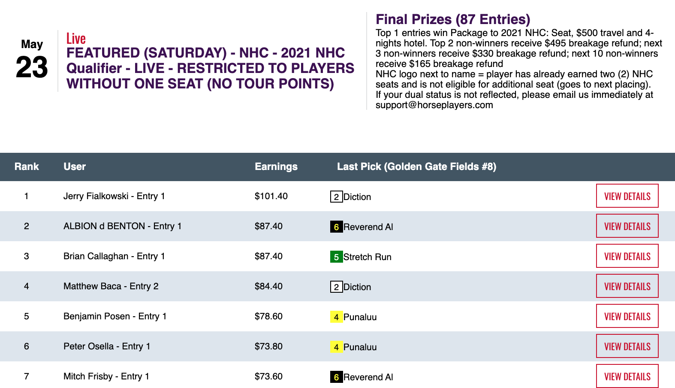Click the green number 5 Stretch Run badge
This screenshot has width=675, height=388.
click(x=336, y=257)
